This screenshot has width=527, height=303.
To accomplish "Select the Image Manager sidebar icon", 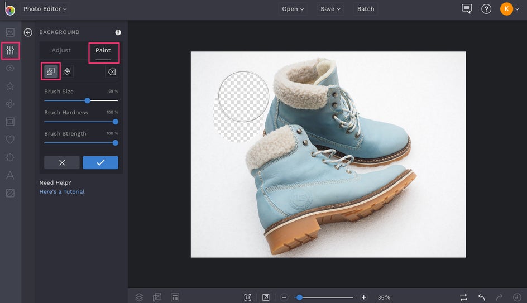I will point(10,32).
